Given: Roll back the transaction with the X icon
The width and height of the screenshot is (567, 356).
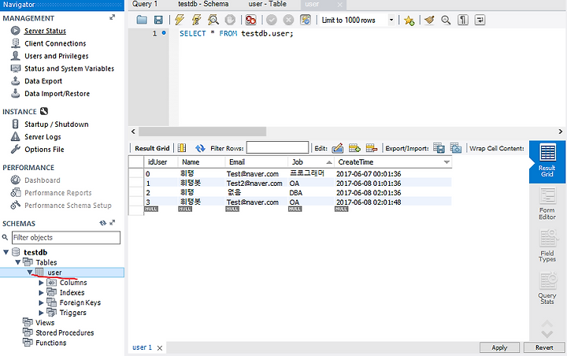Looking at the screenshot, I should click(x=288, y=20).
